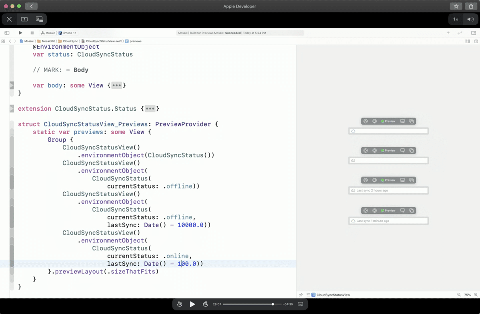Preview on device for second preview
480x314 pixels.
coord(374,151)
